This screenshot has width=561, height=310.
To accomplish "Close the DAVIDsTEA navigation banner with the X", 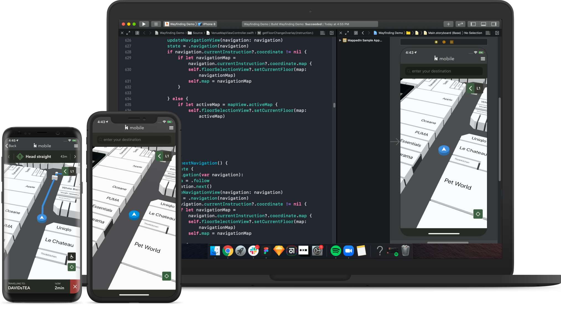I will (75, 287).
